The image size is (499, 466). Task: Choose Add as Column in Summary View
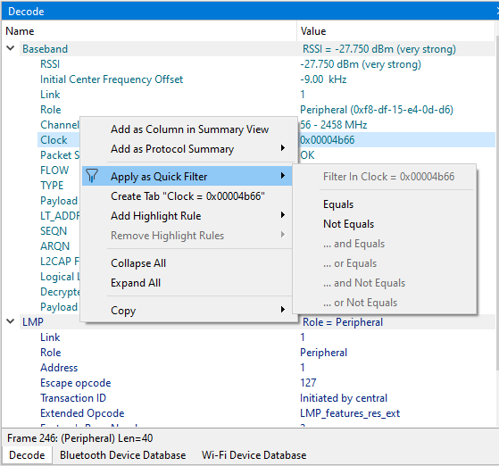pos(189,129)
